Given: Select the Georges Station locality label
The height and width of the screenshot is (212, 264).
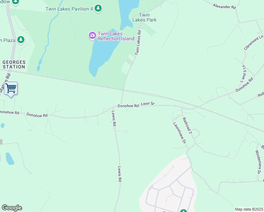Looking at the screenshot, I should [x=14, y=65].
